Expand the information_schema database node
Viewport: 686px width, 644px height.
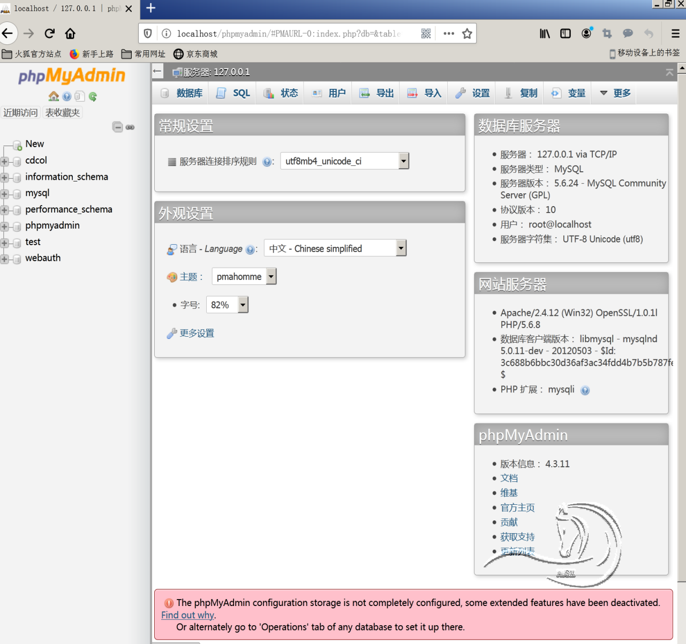[x=4, y=177]
